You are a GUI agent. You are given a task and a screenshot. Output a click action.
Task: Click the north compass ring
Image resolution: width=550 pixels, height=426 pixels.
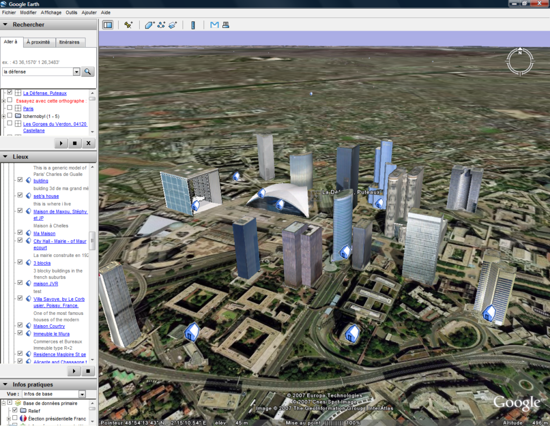[520, 62]
